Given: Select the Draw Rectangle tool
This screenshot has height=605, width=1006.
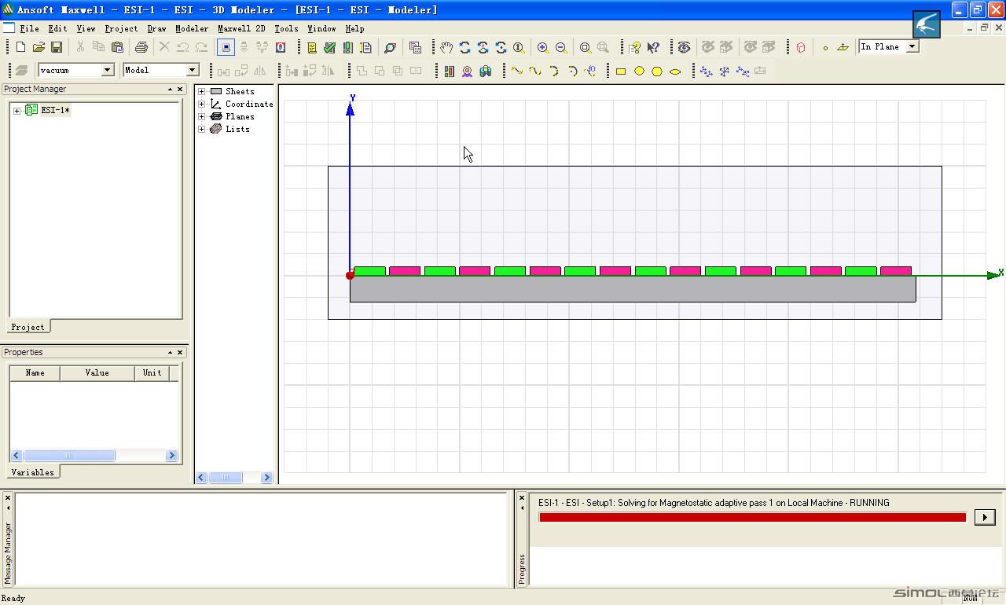Looking at the screenshot, I should [621, 71].
